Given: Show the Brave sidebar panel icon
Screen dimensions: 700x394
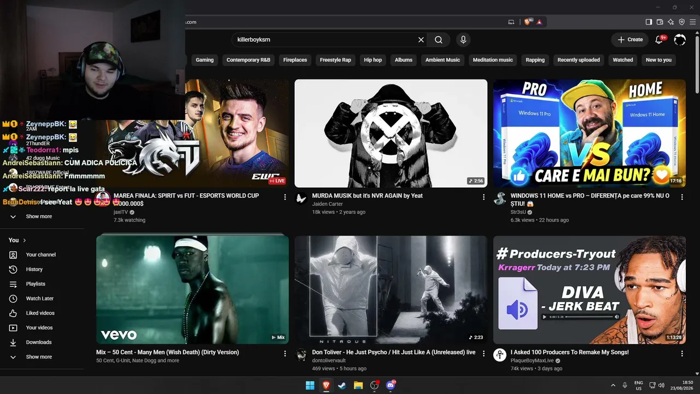Looking at the screenshot, I should click(x=649, y=22).
